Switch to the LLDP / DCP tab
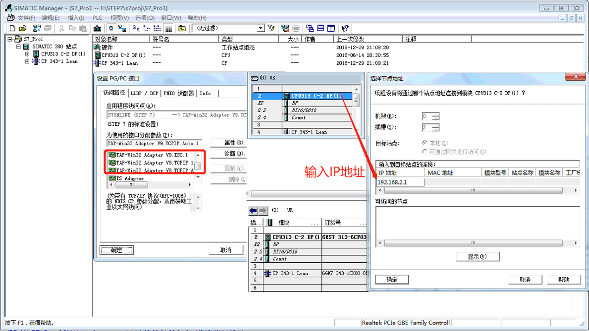Image resolution: width=589 pixels, height=331 pixels. (144, 93)
